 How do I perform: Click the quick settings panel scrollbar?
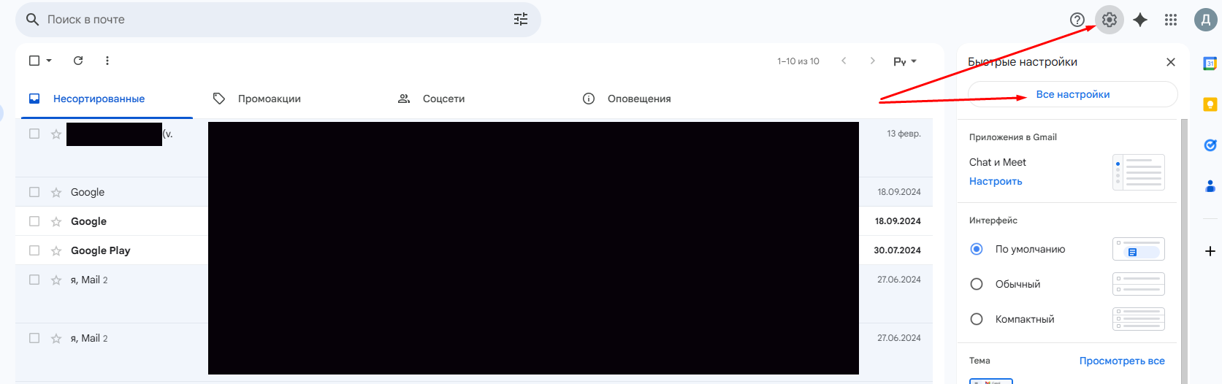[1184, 251]
